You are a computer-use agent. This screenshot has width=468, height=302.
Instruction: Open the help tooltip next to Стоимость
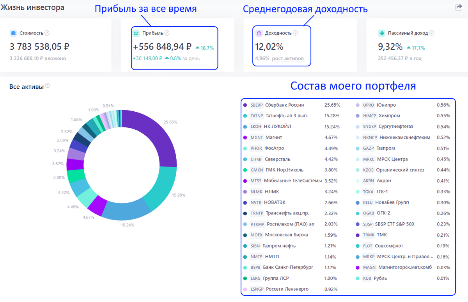click(x=47, y=33)
